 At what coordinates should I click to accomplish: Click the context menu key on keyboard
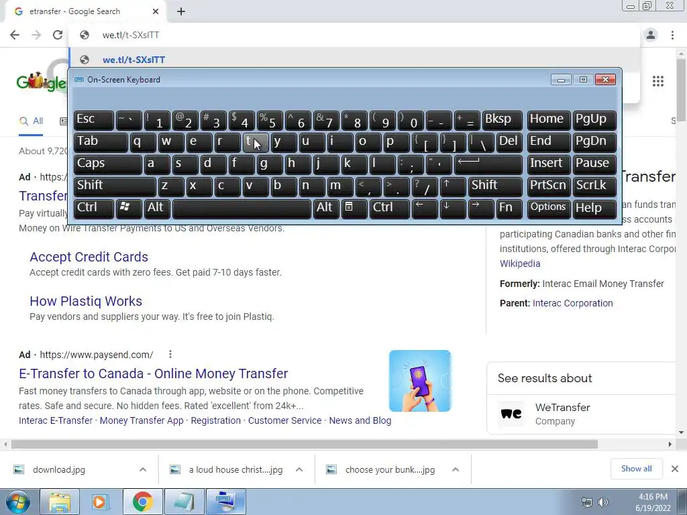tap(354, 208)
